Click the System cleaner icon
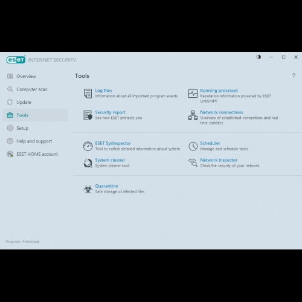The width and height of the screenshot is (302, 302). (x=88, y=163)
